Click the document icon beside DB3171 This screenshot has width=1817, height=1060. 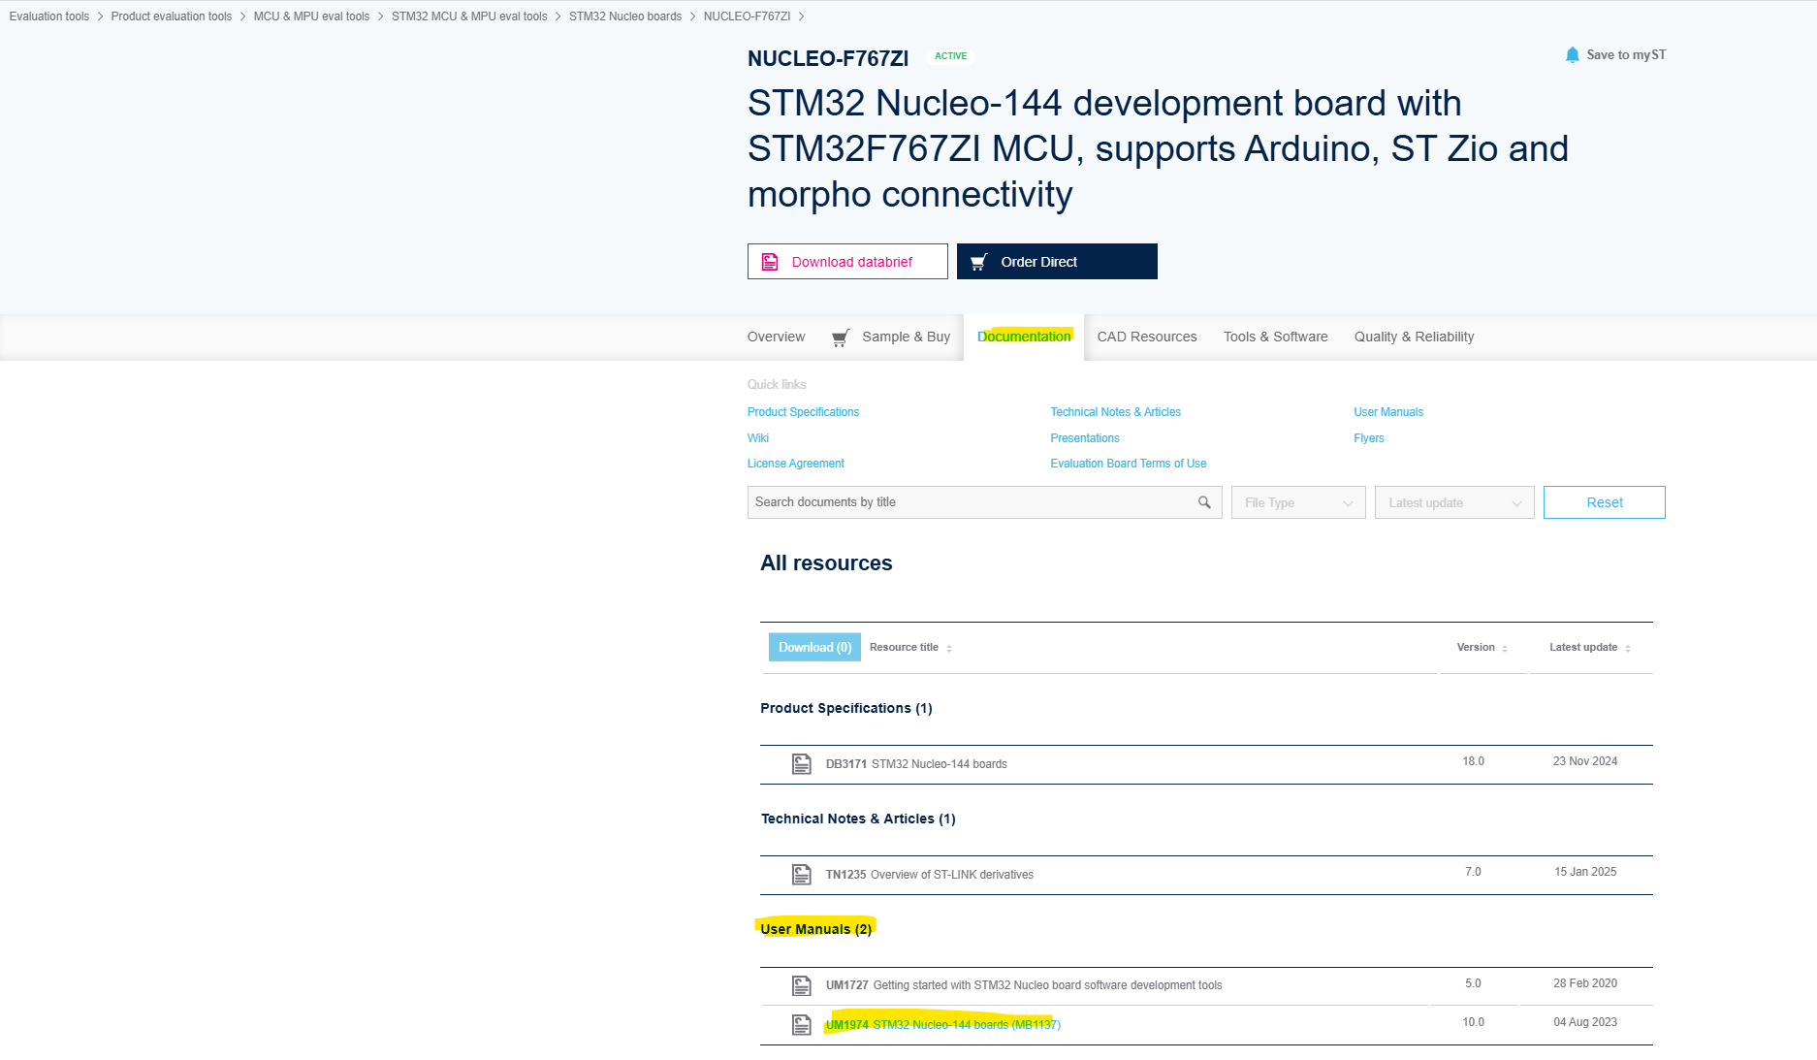coord(801,764)
